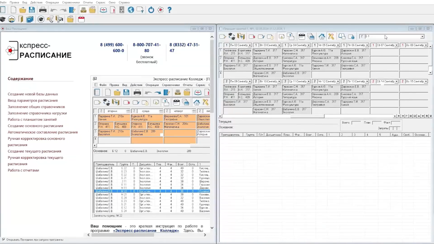Image resolution: width=434 pixels, height=244 pixels.
Task: Click the open book with red arrows icon
Action: pyautogui.click(x=103, y=10)
